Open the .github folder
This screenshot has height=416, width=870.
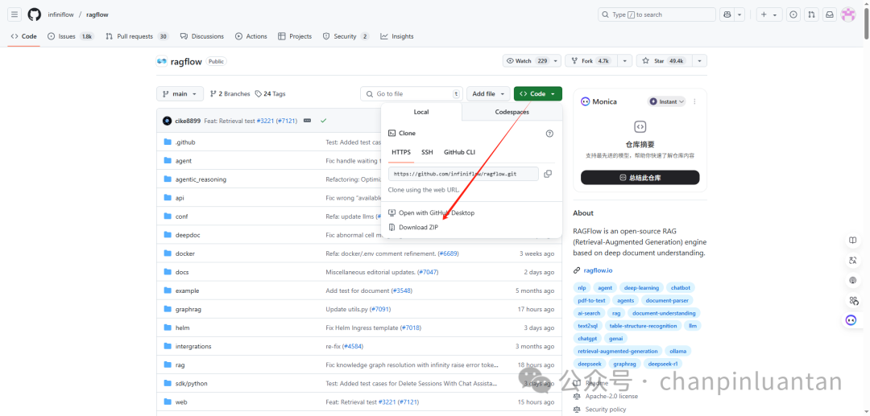coord(185,142)
